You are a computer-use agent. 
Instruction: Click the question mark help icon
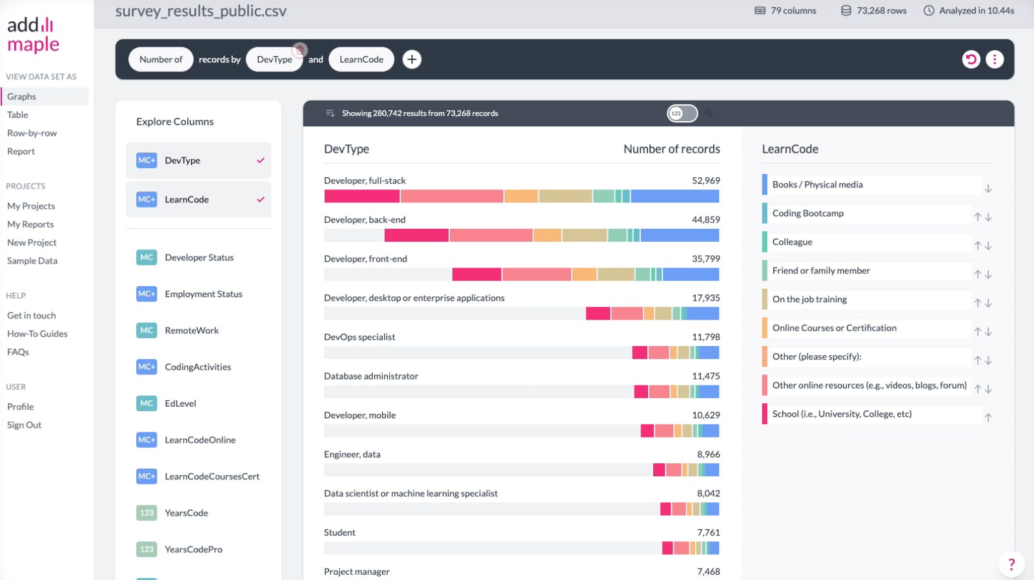point(1011,564)
